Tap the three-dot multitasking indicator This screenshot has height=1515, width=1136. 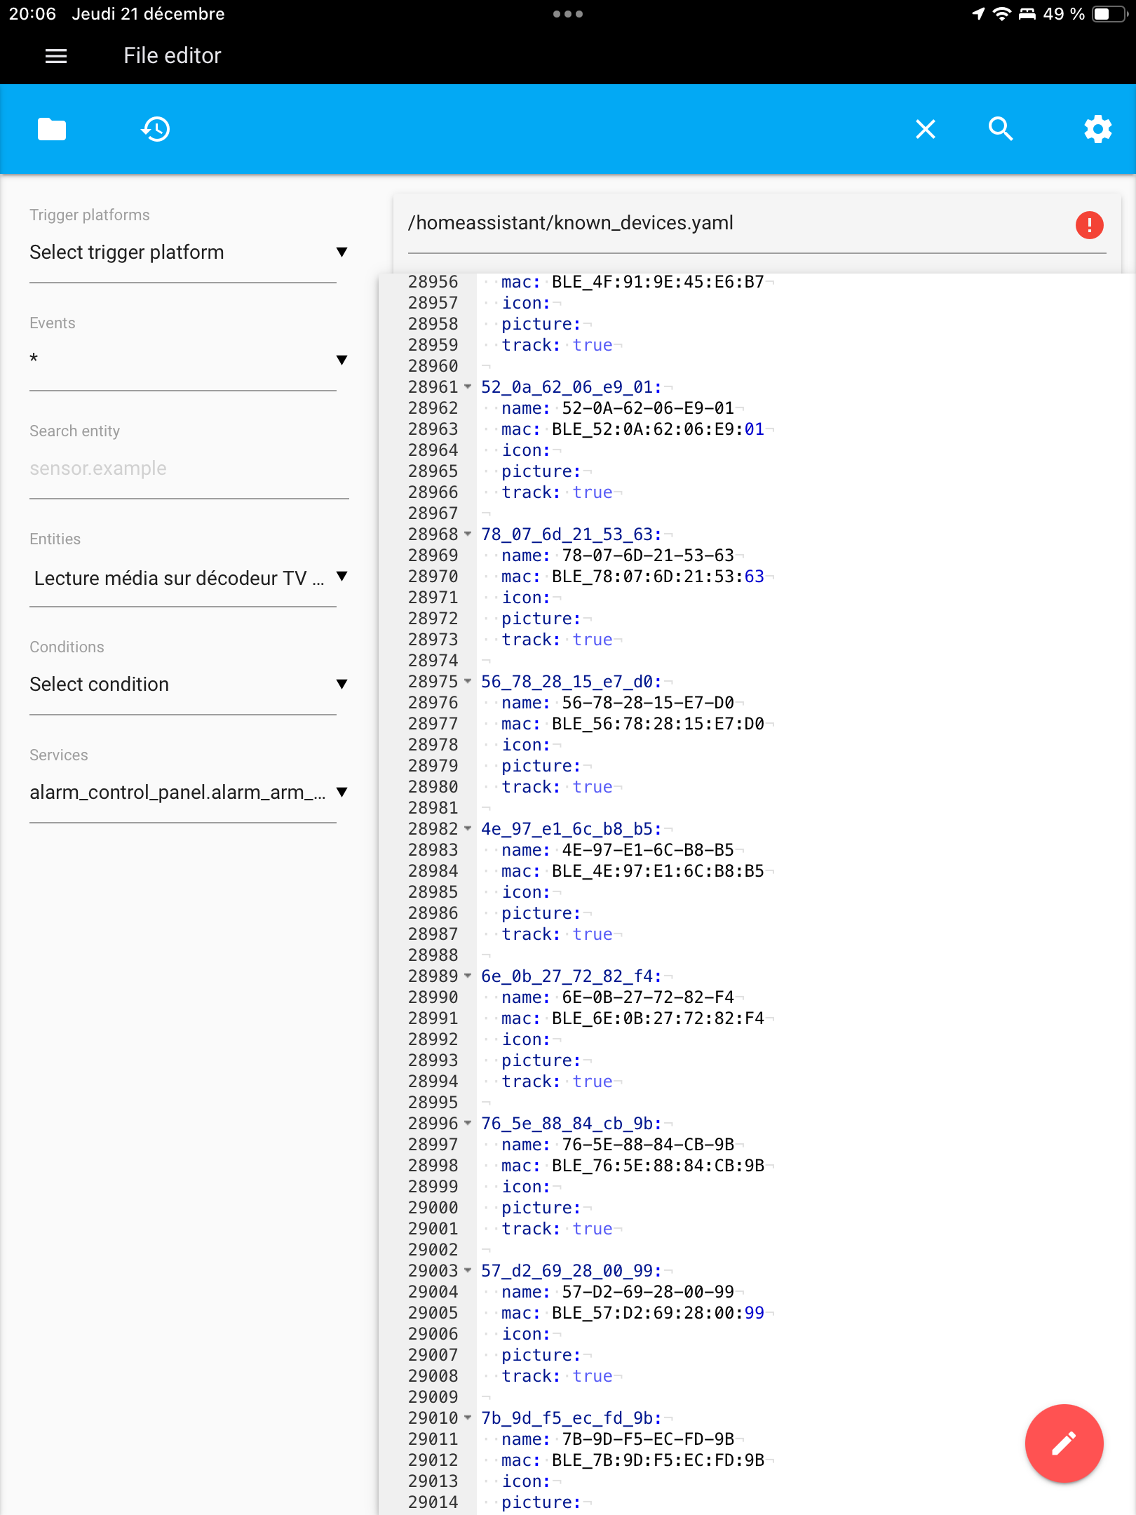568,14
